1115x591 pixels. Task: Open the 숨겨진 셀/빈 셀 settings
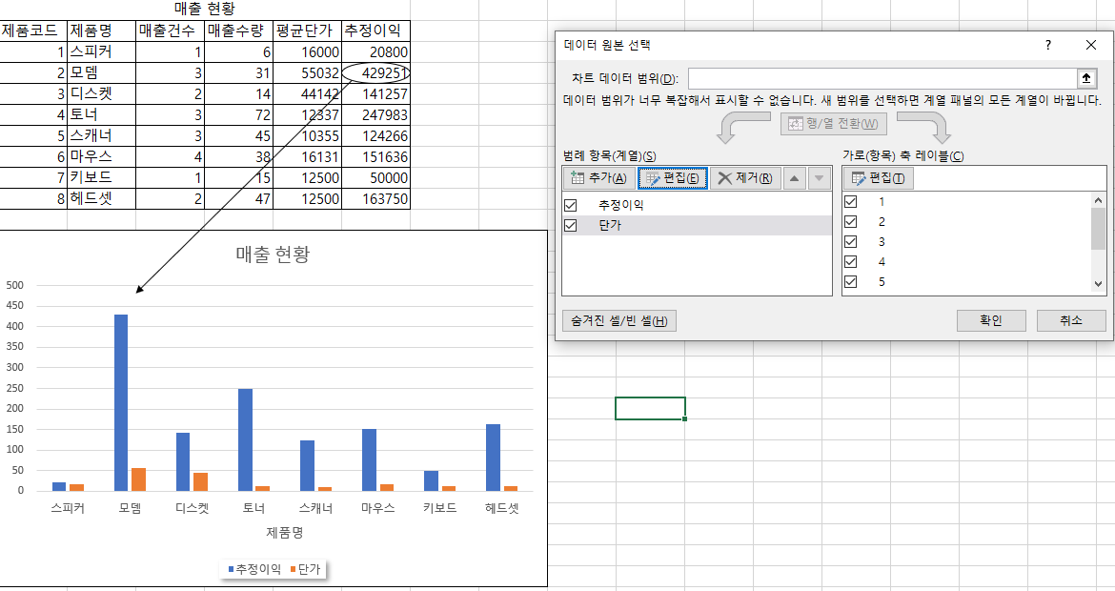[x=618, y=321]
